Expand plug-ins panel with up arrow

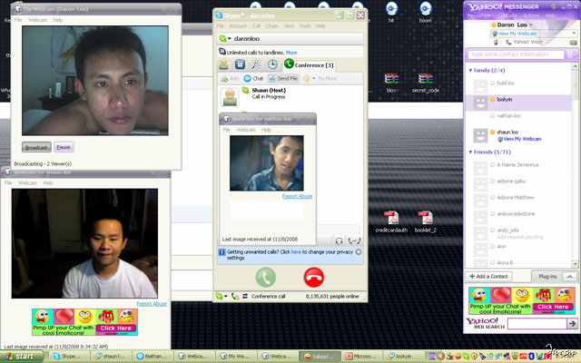pyautogui.click(x=570, y=276)
